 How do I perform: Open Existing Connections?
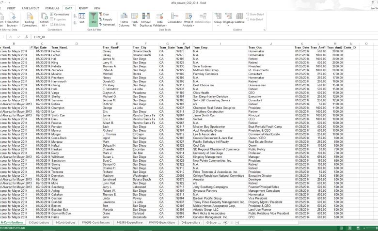(x=30, y=20)
